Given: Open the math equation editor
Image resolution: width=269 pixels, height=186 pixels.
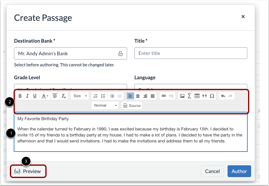Looking at the screenshot, I should point(189,96).
